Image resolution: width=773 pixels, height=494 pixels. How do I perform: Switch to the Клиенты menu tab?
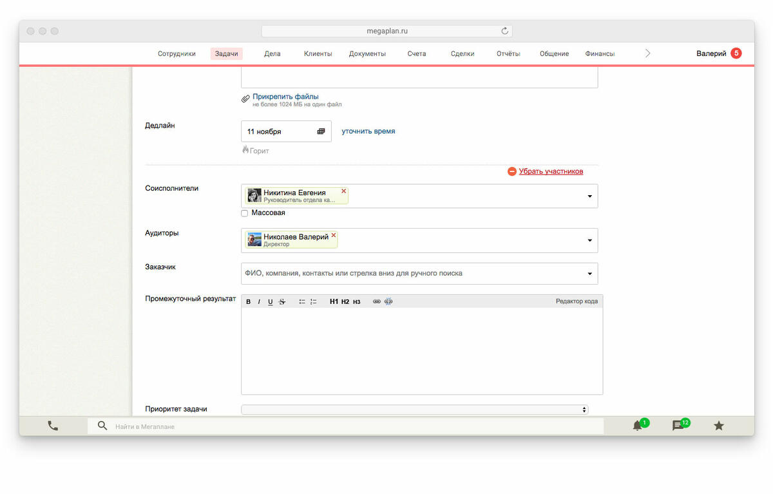[x=318, y=54]
